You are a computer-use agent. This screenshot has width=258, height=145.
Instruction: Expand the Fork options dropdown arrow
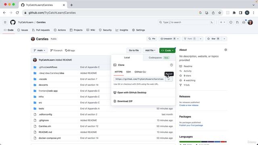click(201, 39)
